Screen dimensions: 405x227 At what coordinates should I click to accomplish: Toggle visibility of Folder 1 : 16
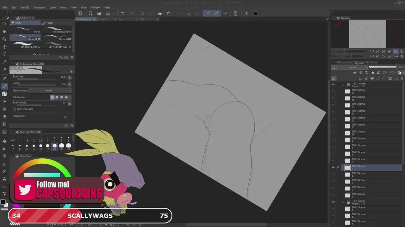point(333,202)
